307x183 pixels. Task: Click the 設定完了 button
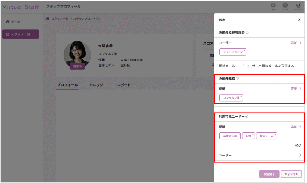269,174
